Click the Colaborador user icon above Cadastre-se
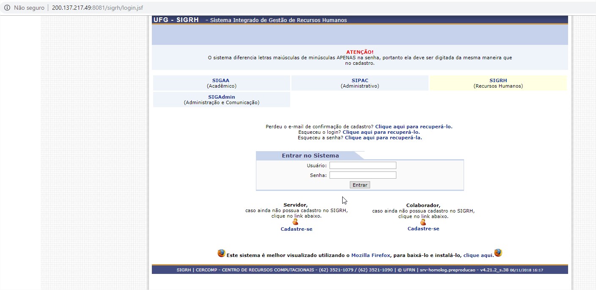This screenshot has height=290, width=596. pos(423,222)
